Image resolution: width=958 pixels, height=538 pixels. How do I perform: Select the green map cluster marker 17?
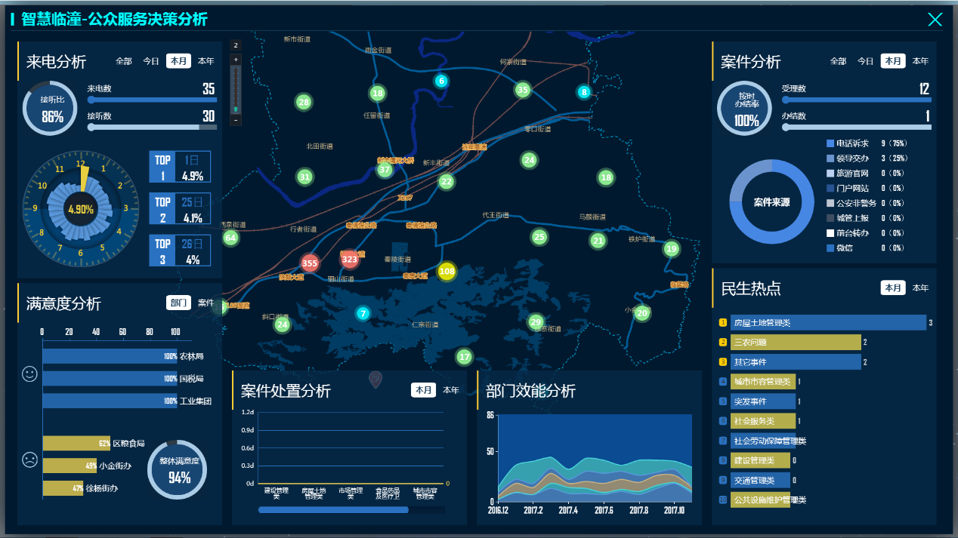click(465, 357)
